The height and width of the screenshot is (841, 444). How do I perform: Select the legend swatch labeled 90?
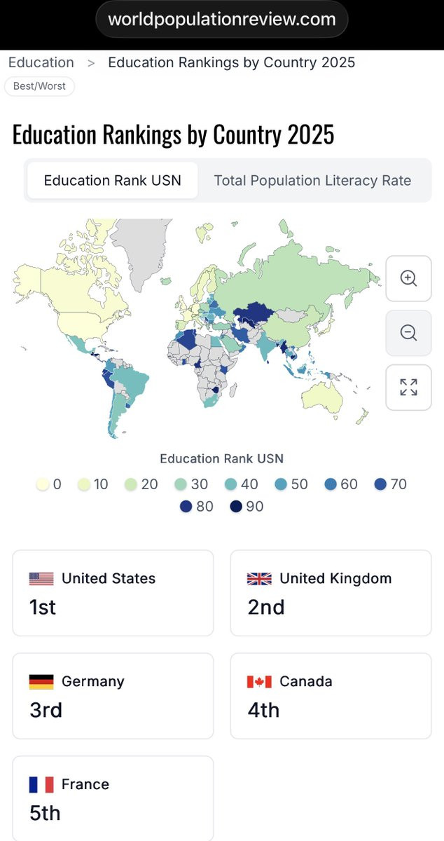pyautogui.click(x=236, y=506)
